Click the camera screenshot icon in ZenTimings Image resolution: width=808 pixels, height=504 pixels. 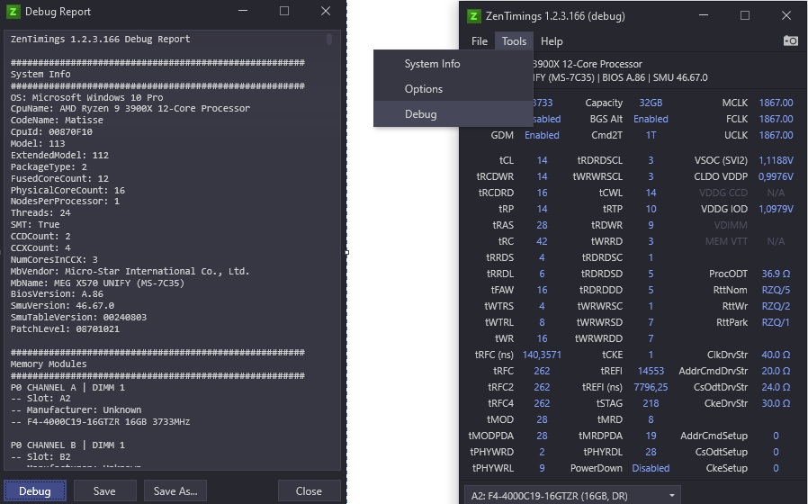click(791, 40)
